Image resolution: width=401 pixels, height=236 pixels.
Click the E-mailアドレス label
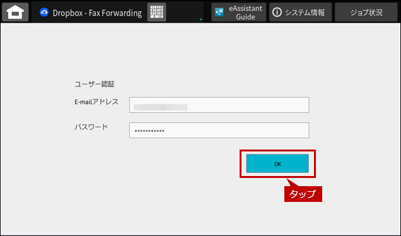coord(96,102)
